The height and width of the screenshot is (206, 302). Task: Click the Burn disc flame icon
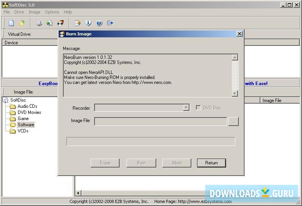tap(61, 23)
